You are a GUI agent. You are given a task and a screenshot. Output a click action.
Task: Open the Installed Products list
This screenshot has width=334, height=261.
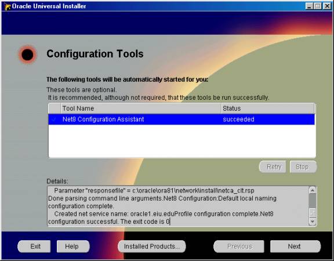(152, 246)
